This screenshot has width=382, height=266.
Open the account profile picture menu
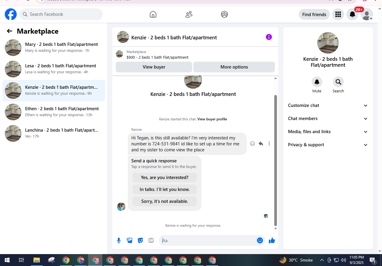coord(367,14)
